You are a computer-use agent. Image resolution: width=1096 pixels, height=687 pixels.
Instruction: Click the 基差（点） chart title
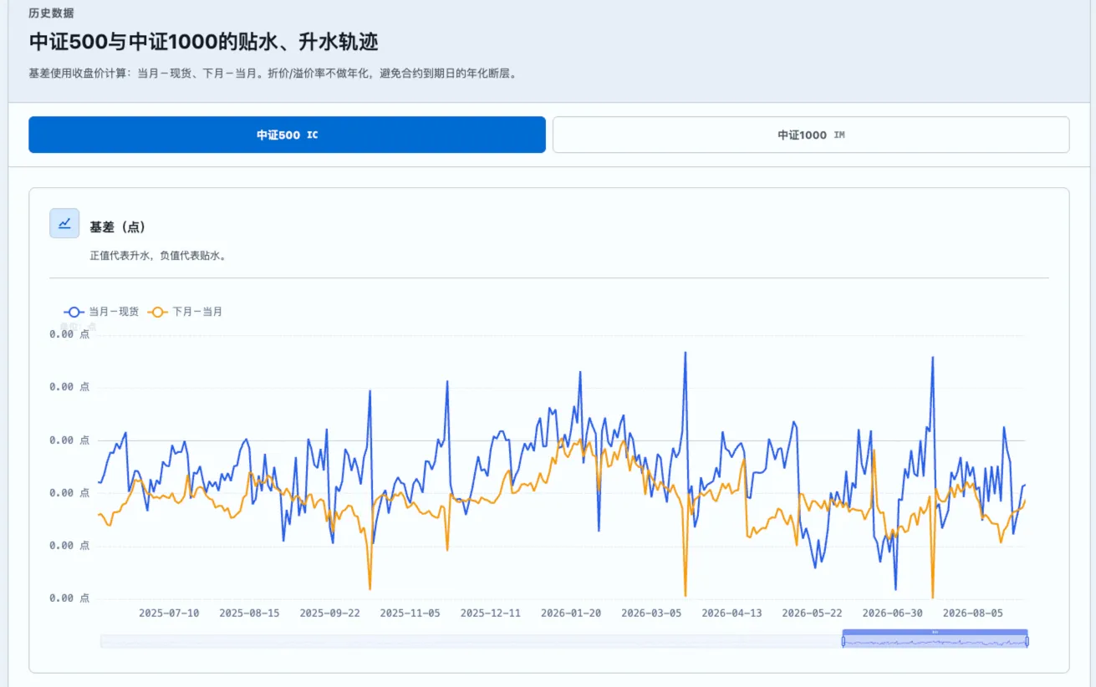pos(118,227)
